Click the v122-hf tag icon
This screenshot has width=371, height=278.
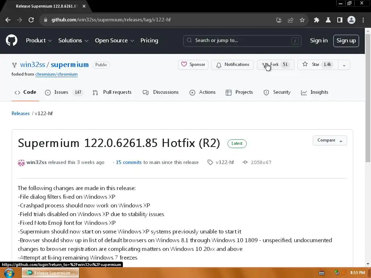pyautogui.click(x=210, y=163)
